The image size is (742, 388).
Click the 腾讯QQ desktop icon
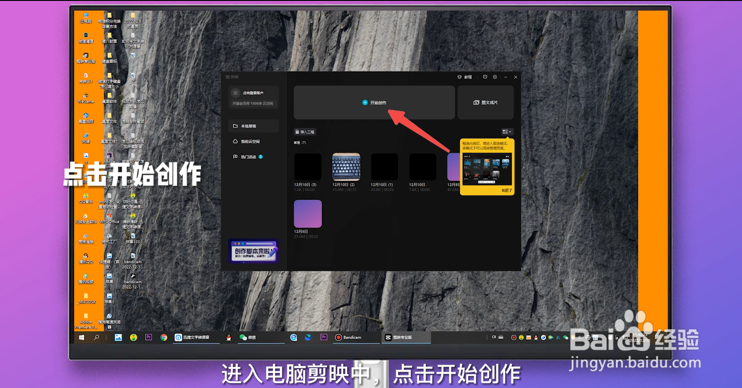[x=86, y=259]
